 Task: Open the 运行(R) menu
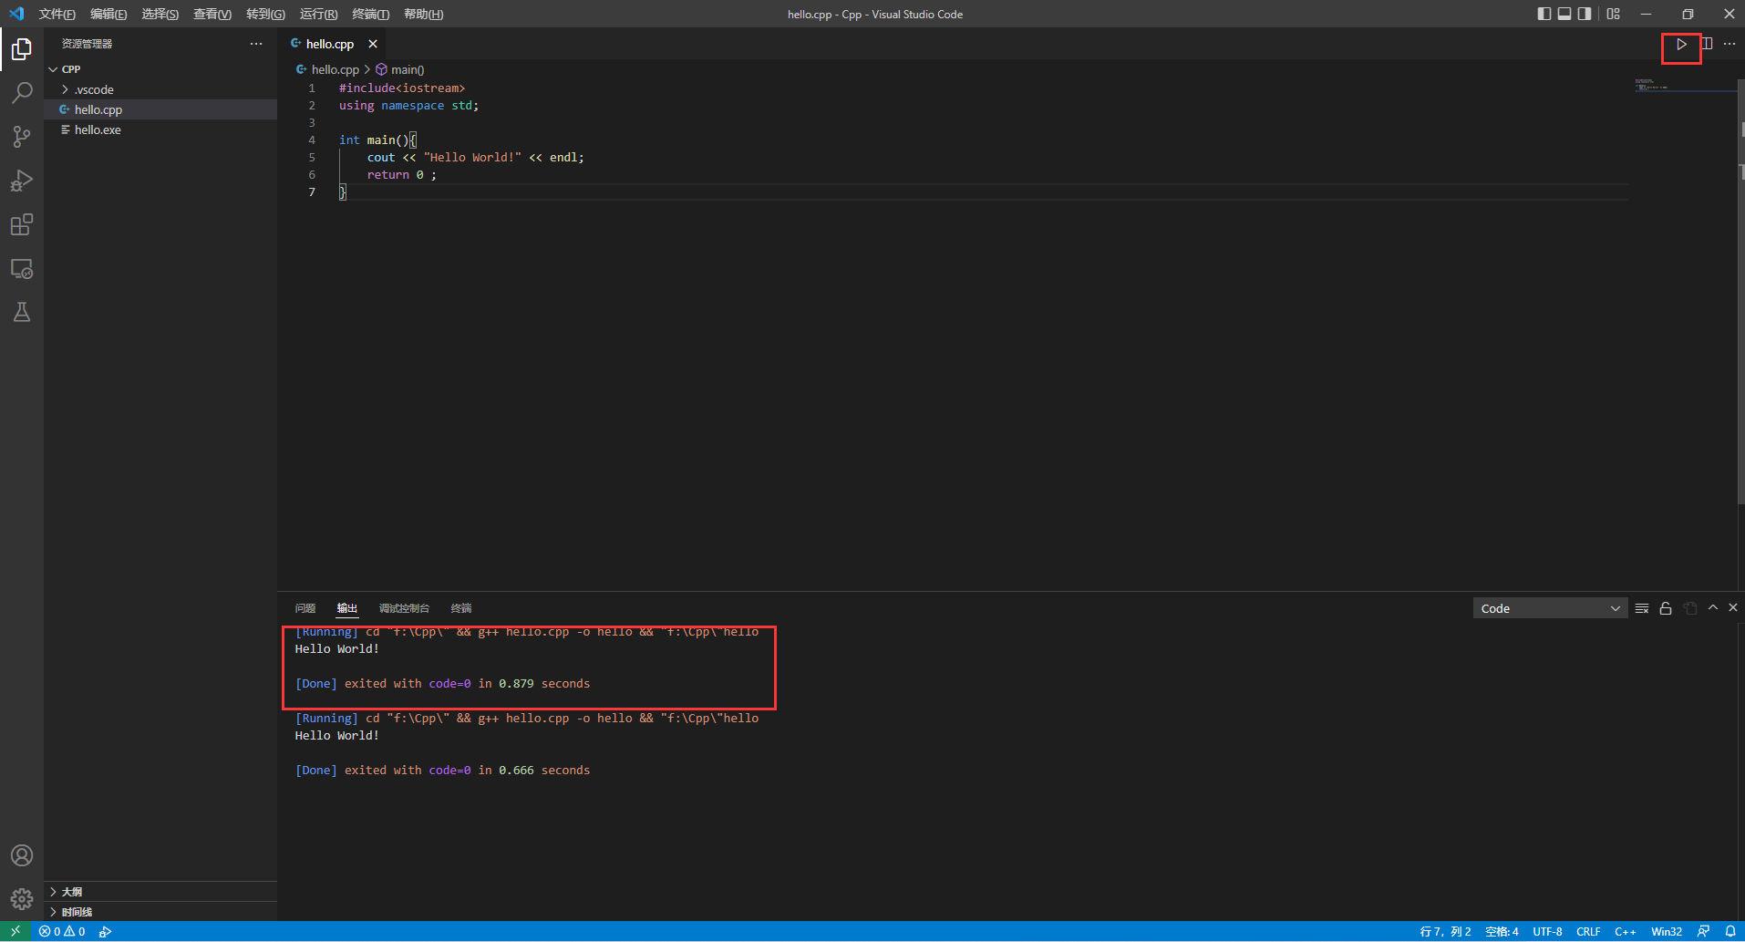[318, 14]
